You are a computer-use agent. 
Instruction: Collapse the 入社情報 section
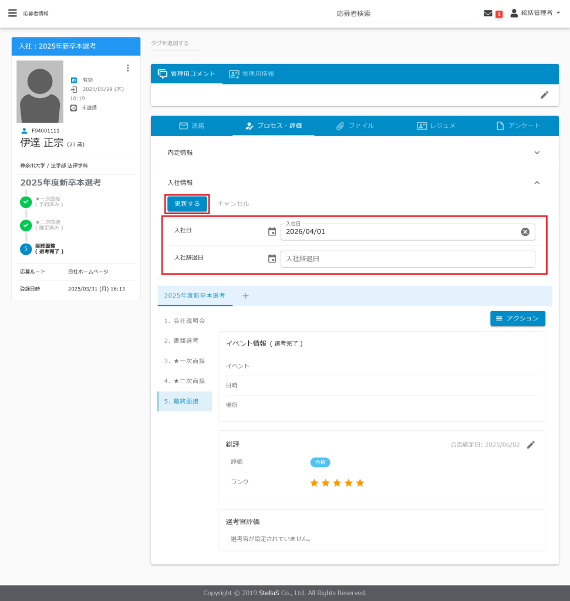coord(536,183)
